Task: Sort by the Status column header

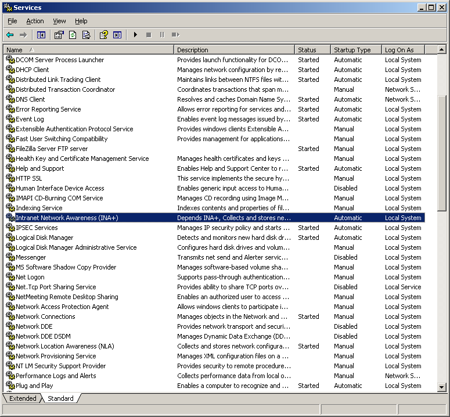Action: [x=312, y=49]
